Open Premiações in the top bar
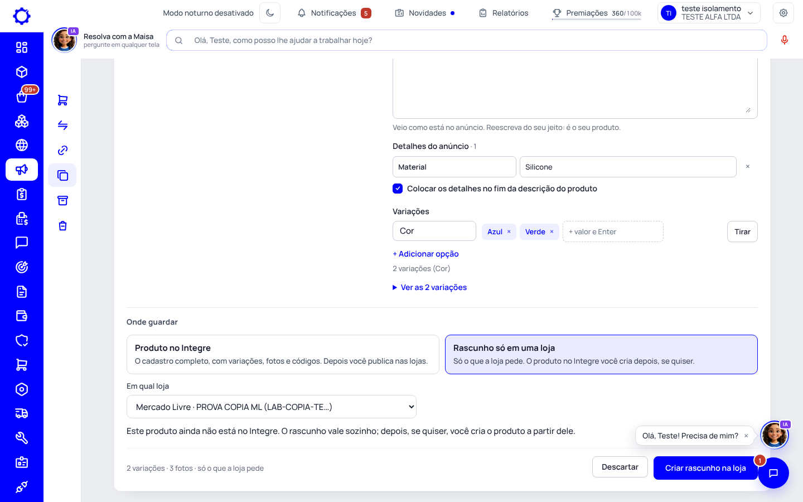This screenshot has width=803, height=502. (597, 13)
